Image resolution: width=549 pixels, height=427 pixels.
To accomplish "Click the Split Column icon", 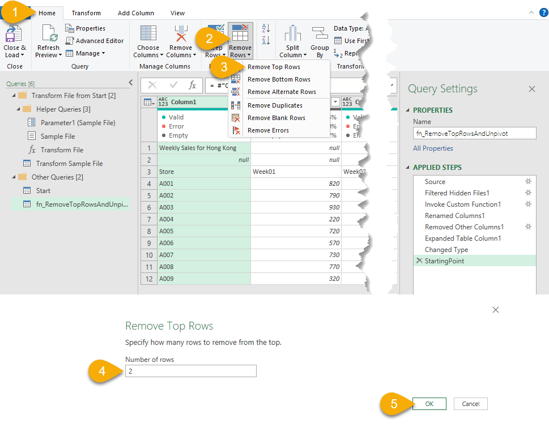I will click(292, 35).
